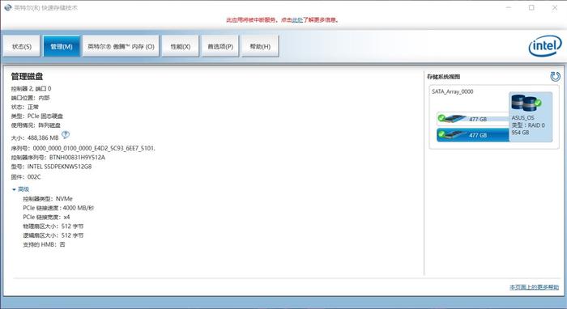
Task: Click the green check on ASUS_OS volume
Action: (537, 103)
